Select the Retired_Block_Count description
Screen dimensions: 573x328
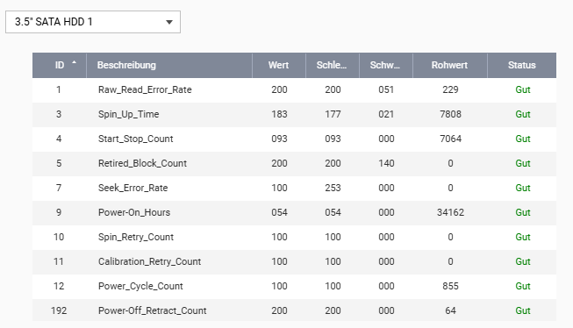click(x=142, y=163)
